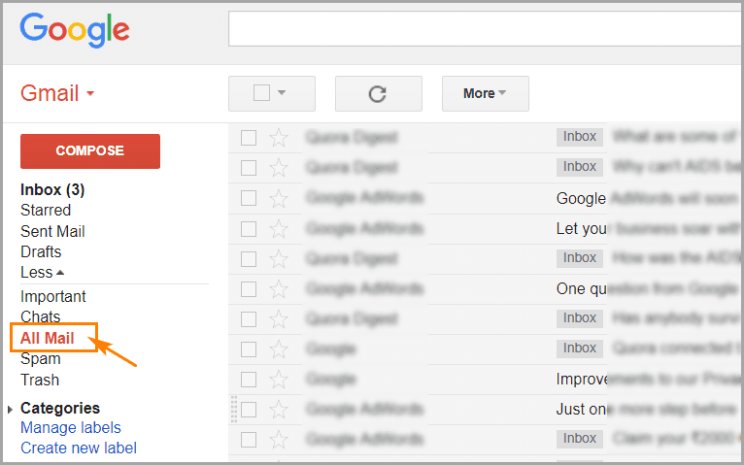Open the More actions dropdown

pos(485,93)
